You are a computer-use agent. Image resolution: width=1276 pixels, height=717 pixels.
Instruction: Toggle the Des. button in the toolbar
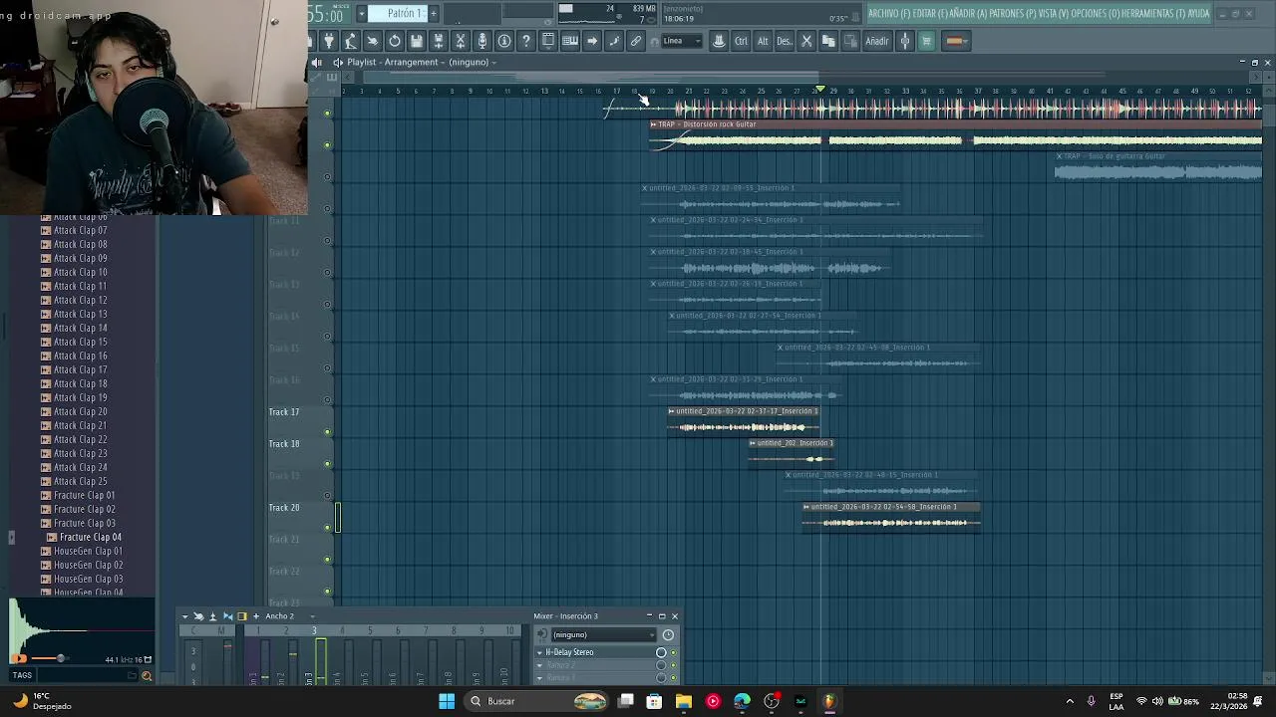click(x=785, y=41)
